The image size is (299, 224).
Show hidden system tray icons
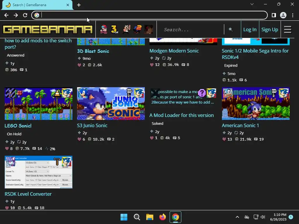tap(237, 217)
